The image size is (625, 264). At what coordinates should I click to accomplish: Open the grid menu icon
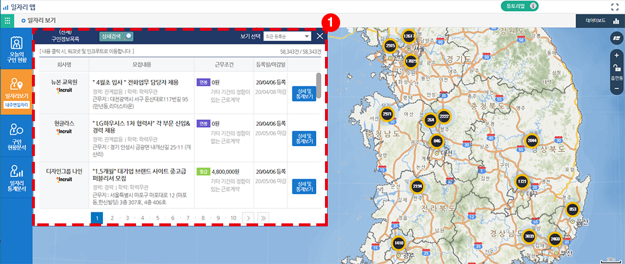click(8, 21)
